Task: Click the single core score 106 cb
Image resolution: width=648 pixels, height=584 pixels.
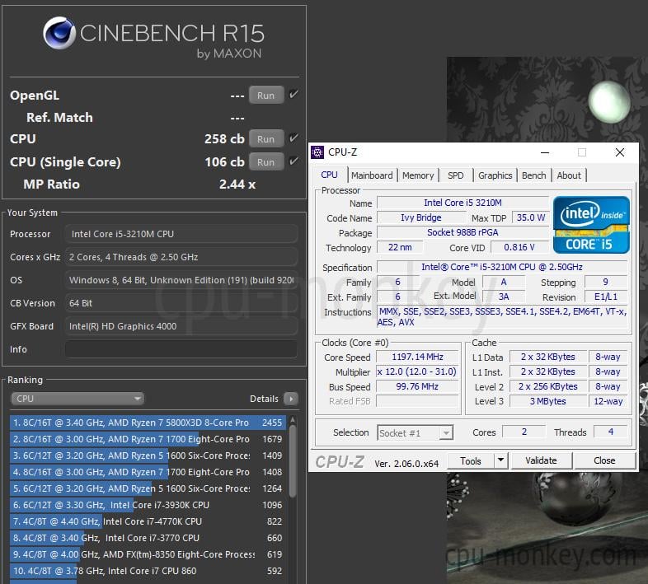Action: (x=224, y=162)
